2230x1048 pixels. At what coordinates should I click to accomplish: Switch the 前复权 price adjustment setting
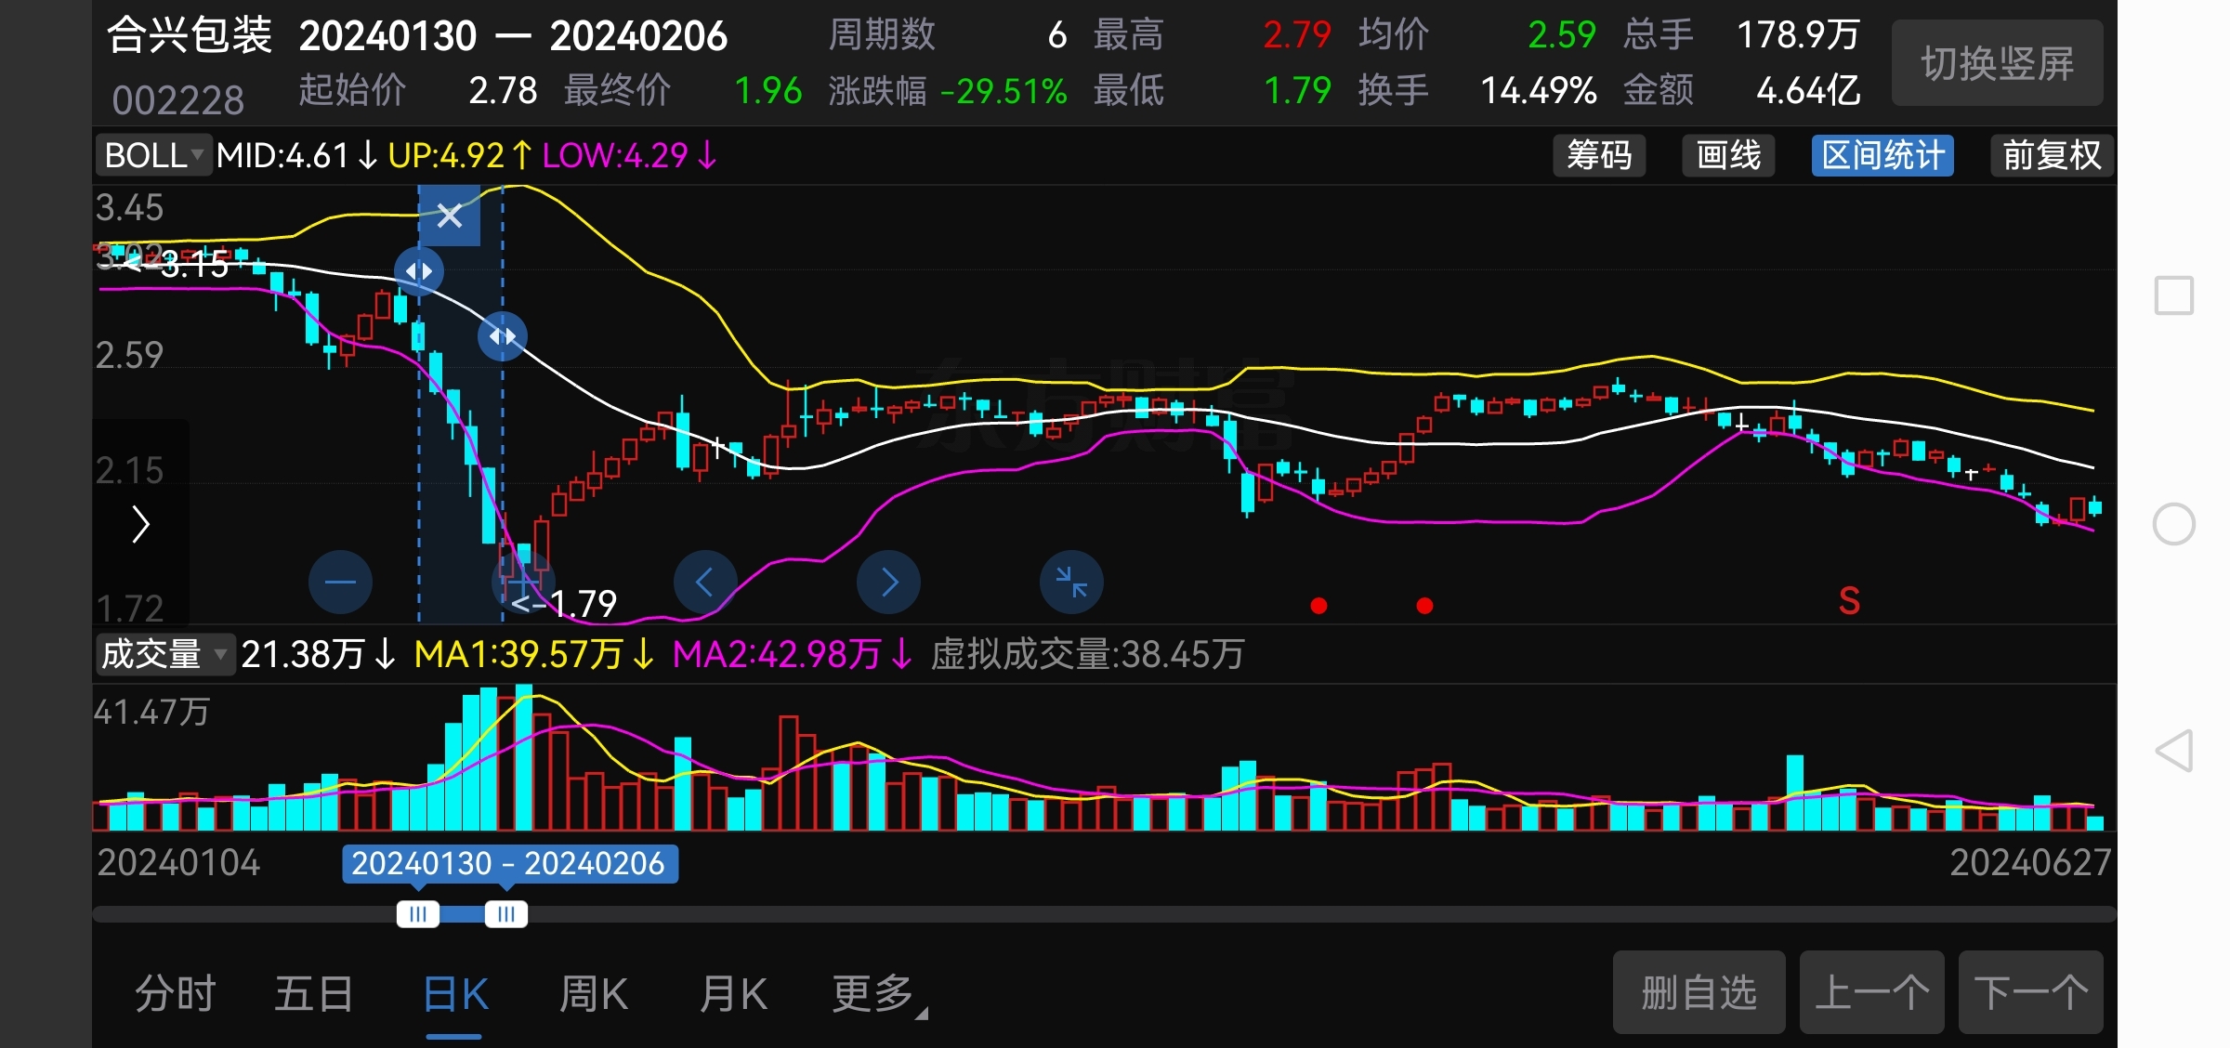click(2051, 155)
